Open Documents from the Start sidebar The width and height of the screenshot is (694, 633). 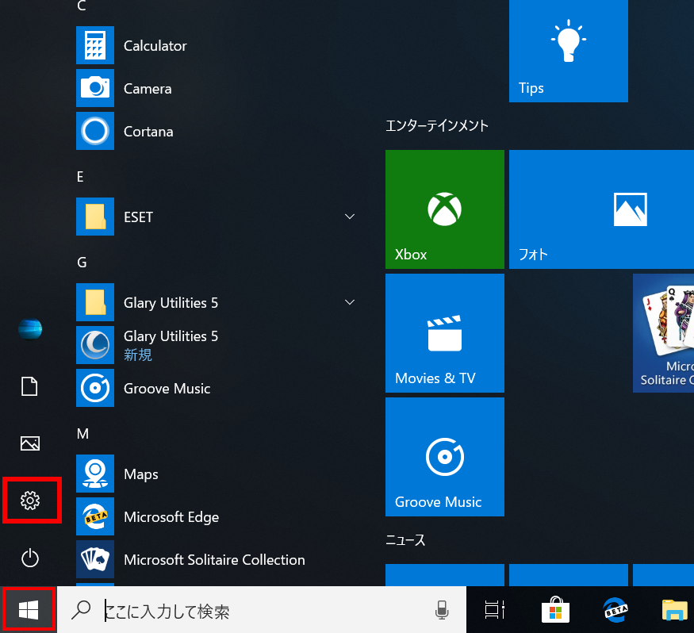(29, 386)
